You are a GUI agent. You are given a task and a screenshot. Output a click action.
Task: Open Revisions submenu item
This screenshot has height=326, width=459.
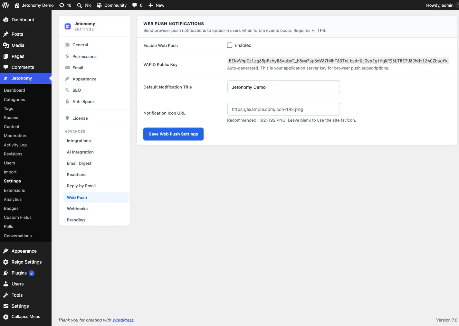[13, 154]
